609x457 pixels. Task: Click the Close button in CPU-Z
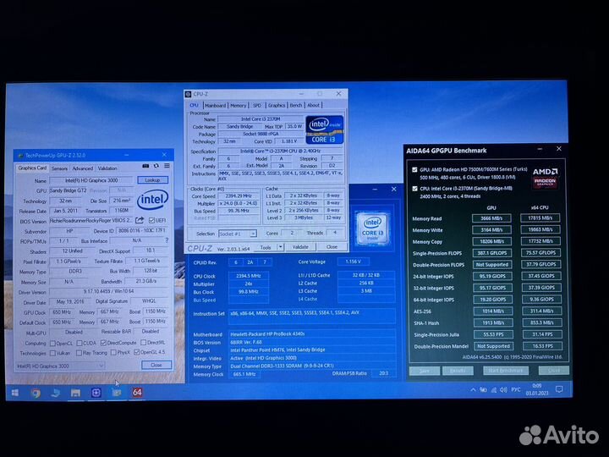[332, 247]
